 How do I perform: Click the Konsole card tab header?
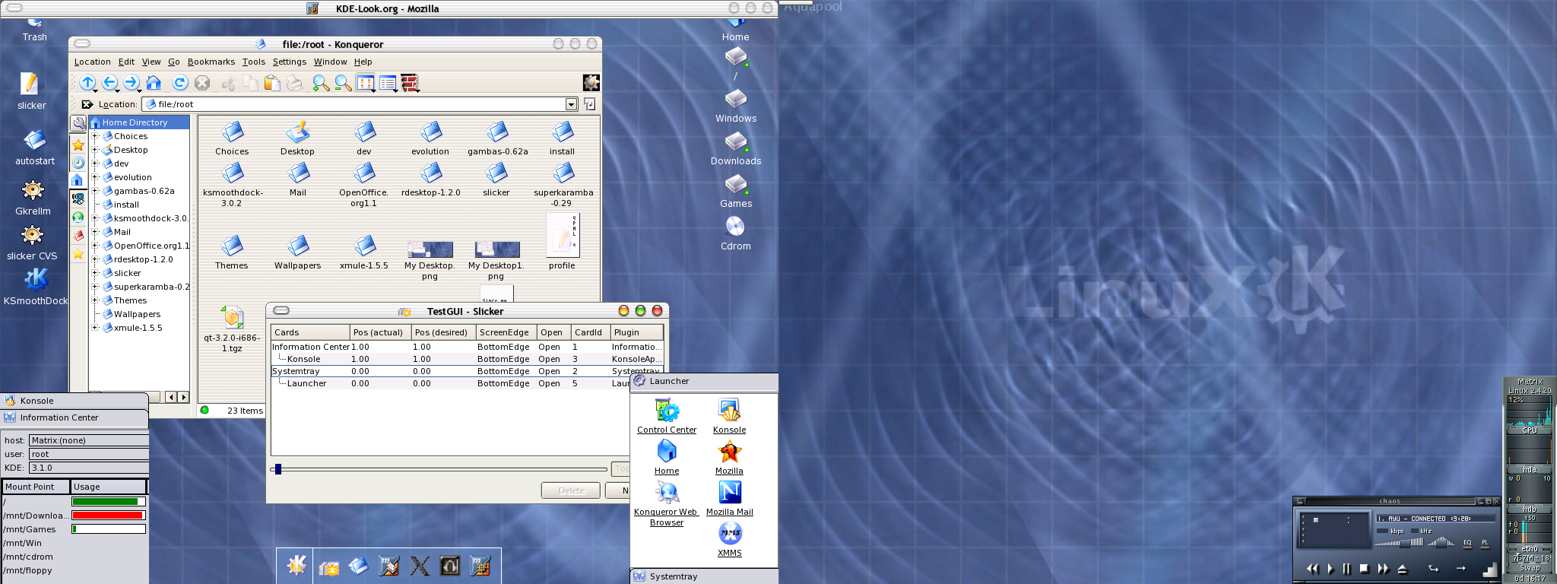[75, 401]
